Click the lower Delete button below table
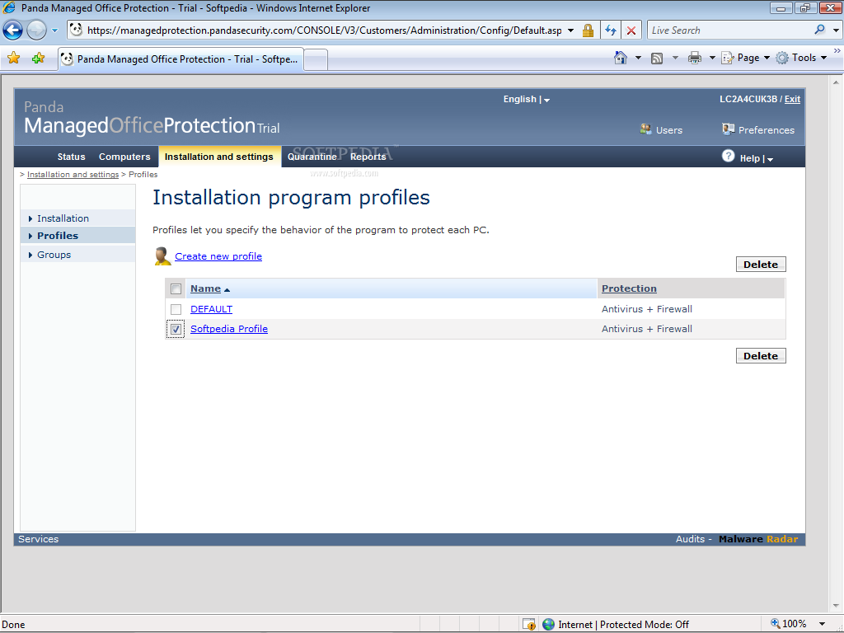The height and width of the screenshot is (633, 844). click(x=761, y=356)
